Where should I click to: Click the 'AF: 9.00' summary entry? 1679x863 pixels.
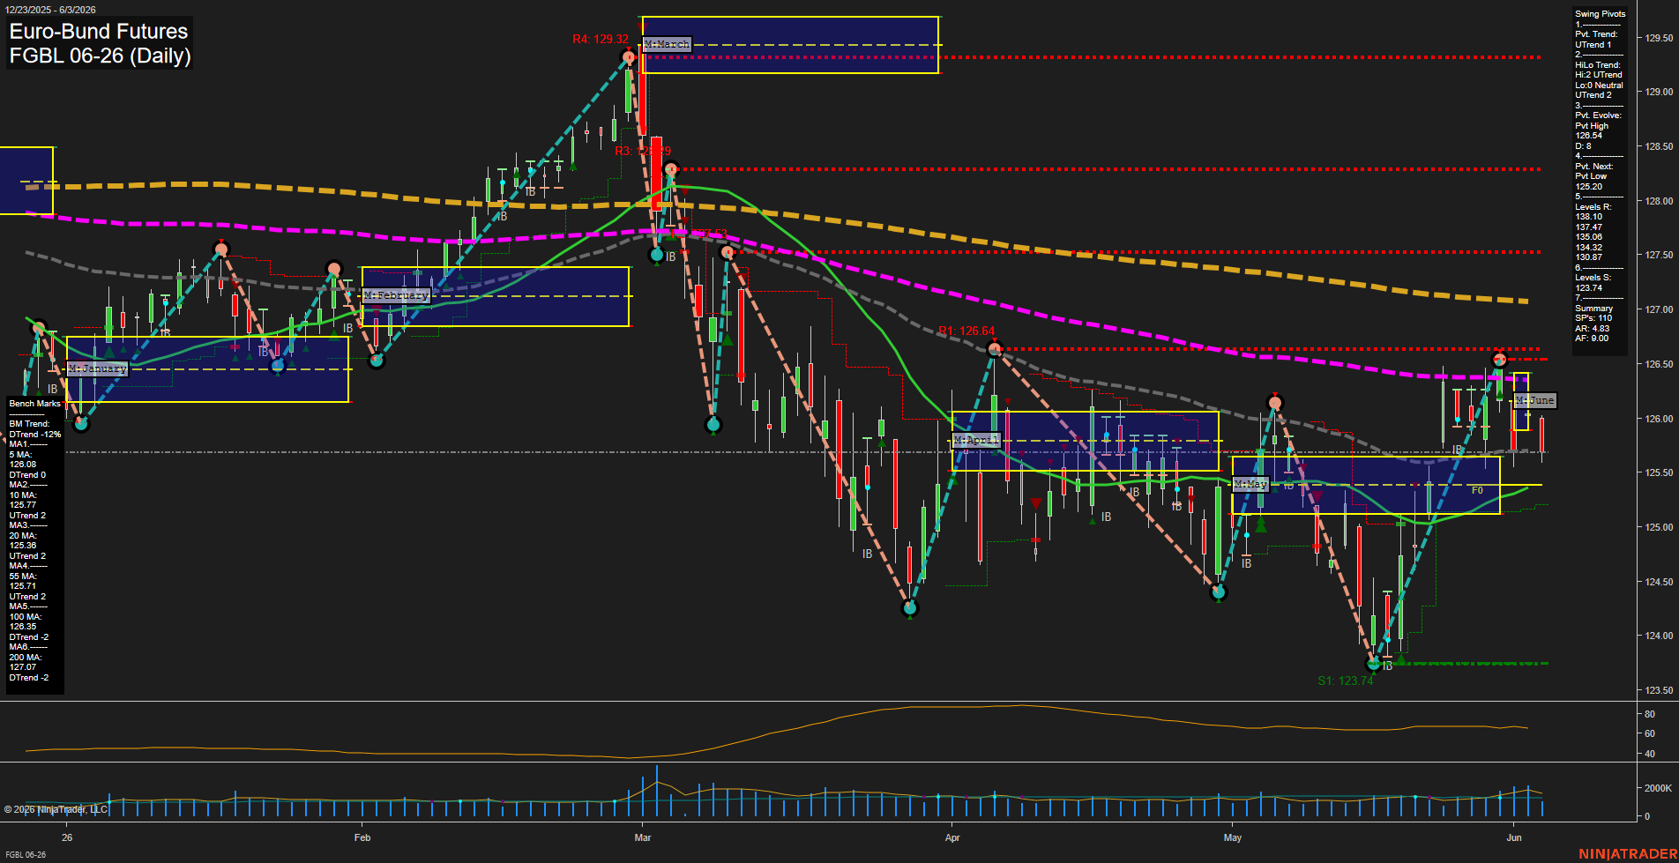(x=1592, y=339)
